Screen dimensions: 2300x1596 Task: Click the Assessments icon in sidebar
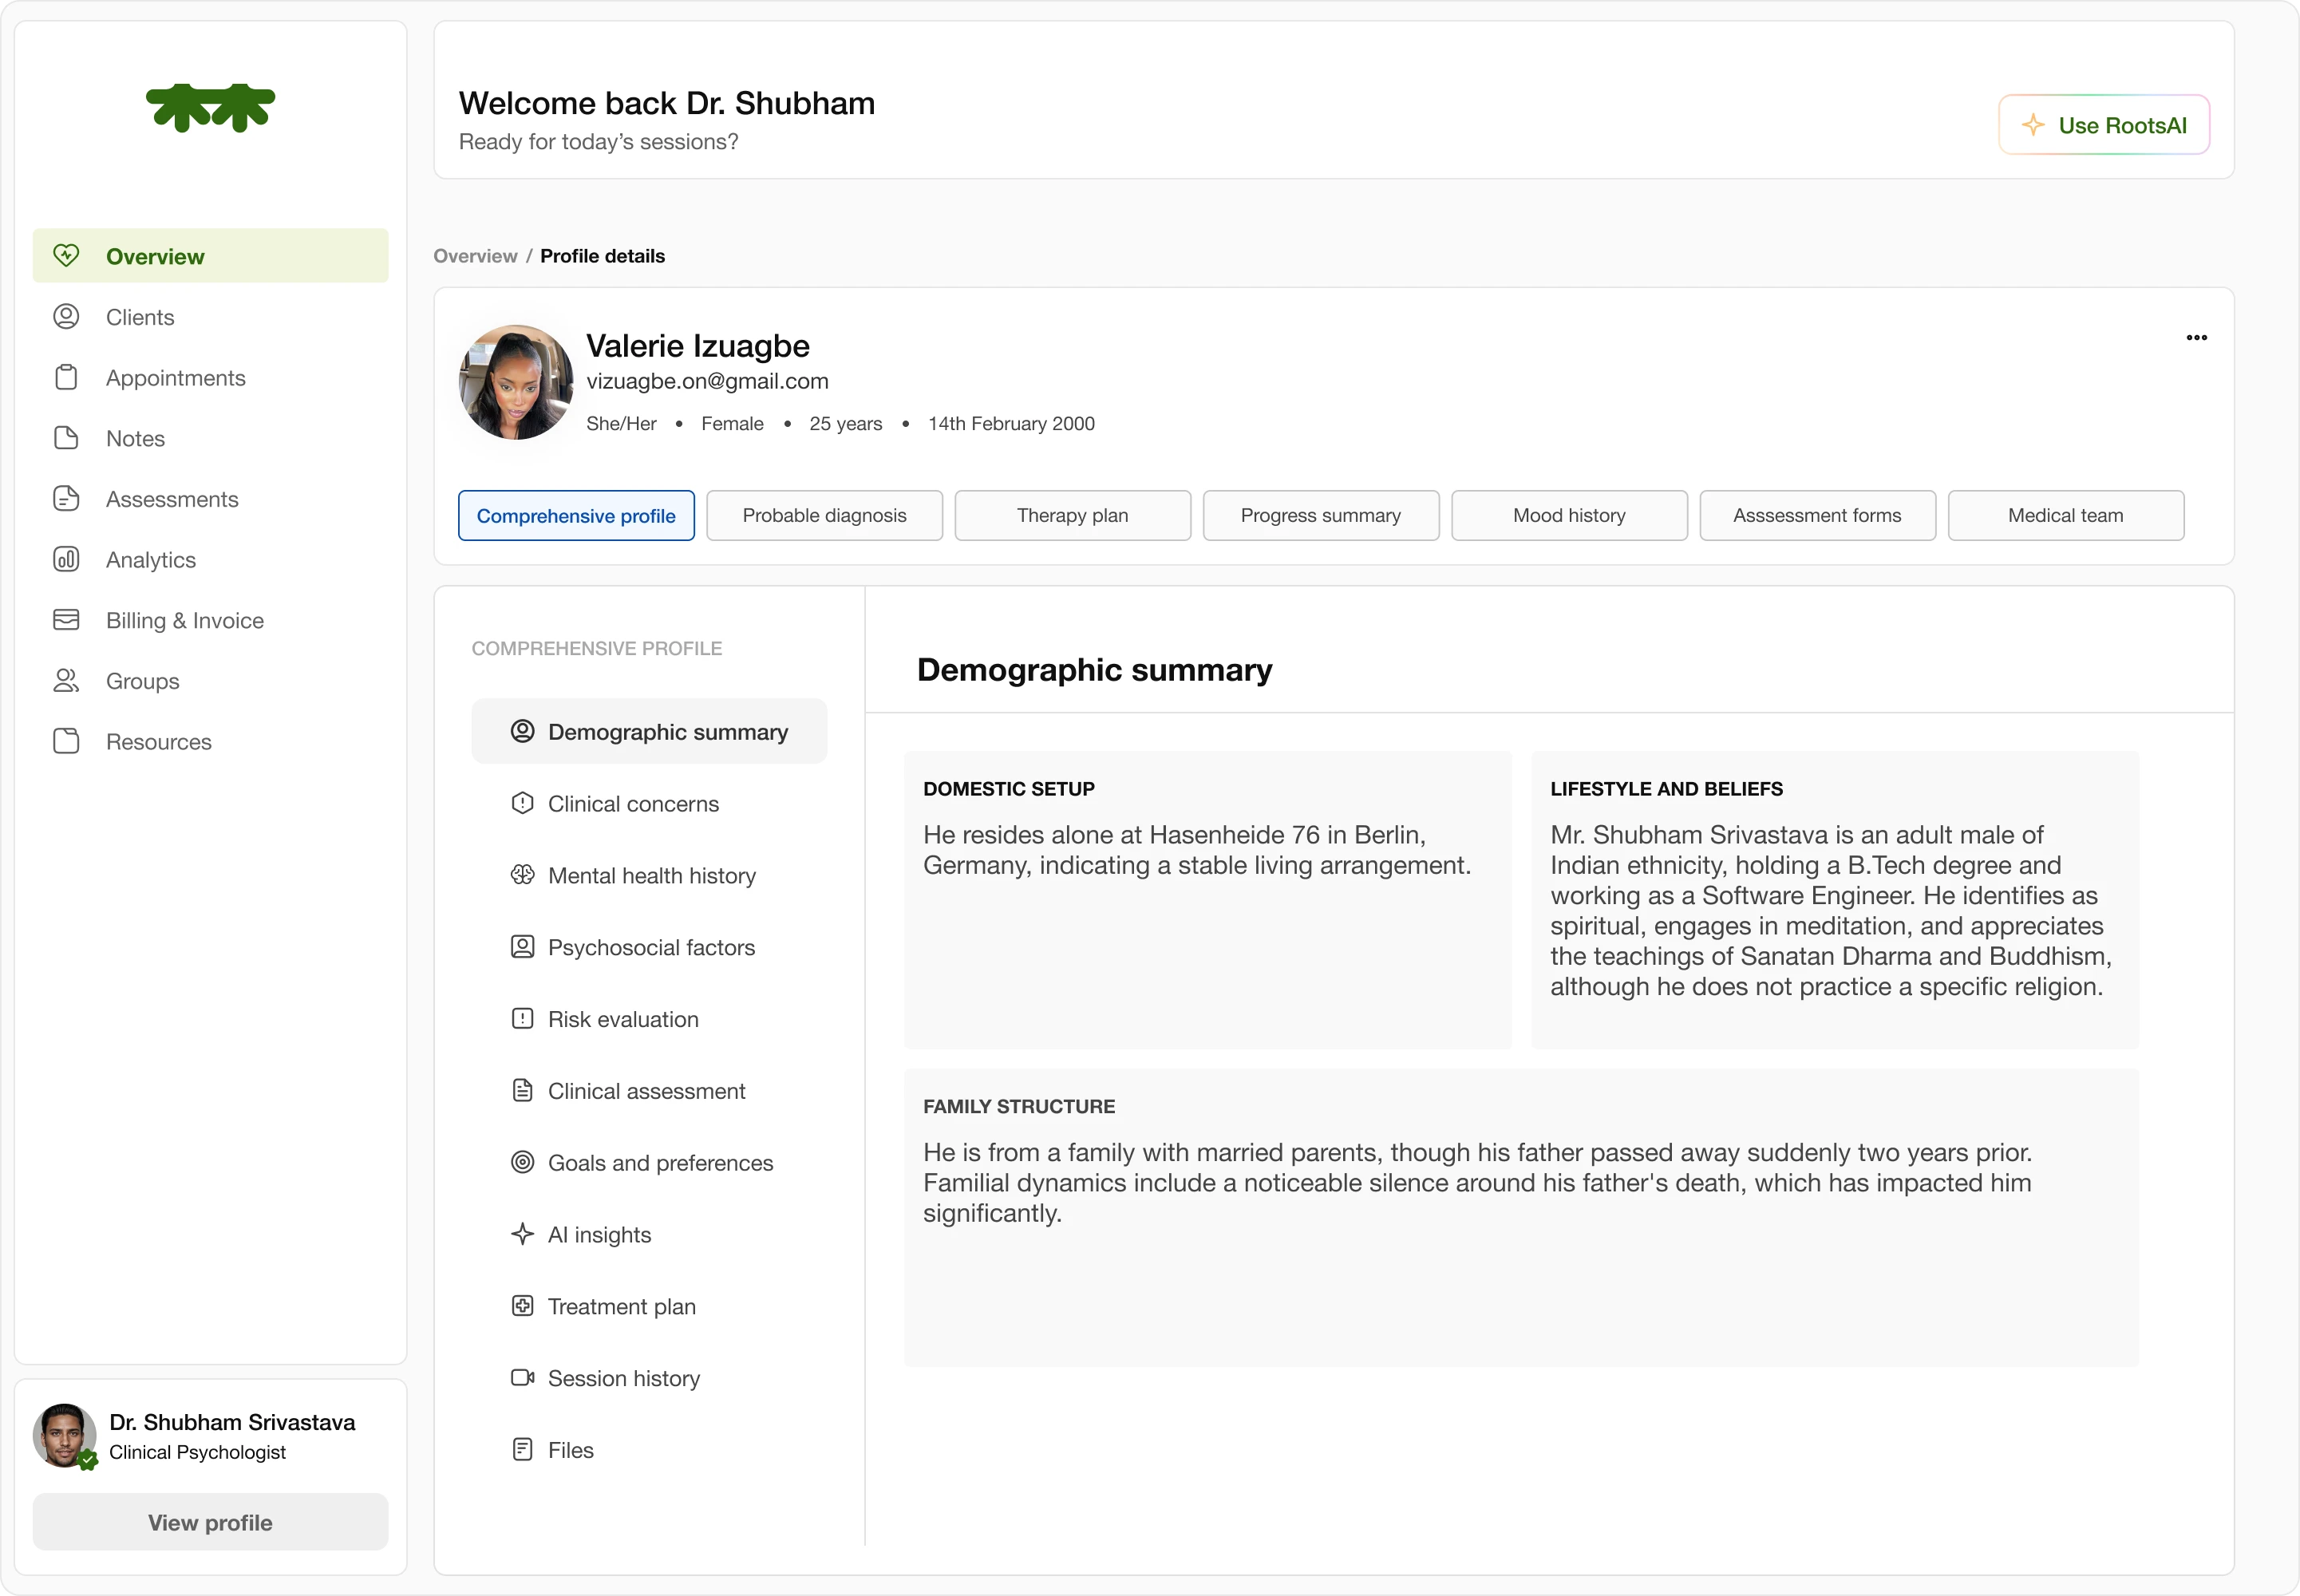(x=66, y=498)
